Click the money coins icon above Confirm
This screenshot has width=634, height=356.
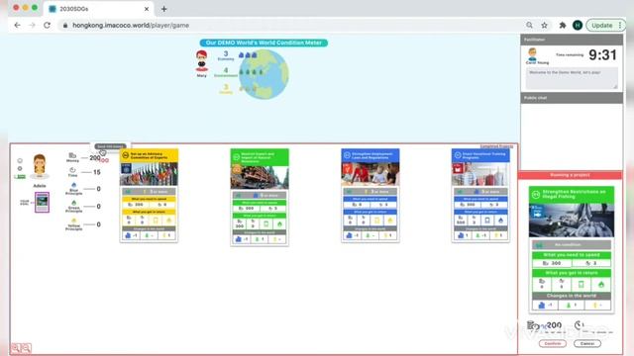[532, 325]
